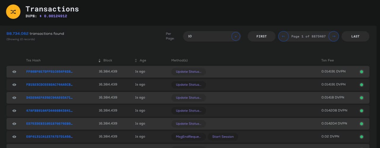Toggle eye icon for transaction 47AFBB910AFD4460B43841
Image resolution: width=380 pixels, height=148 pixels.
(x=14, y=111)
